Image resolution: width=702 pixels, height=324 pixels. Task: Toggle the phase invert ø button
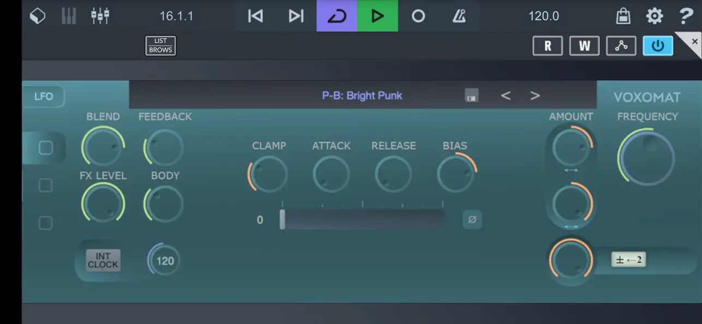(x=472, y=220)
